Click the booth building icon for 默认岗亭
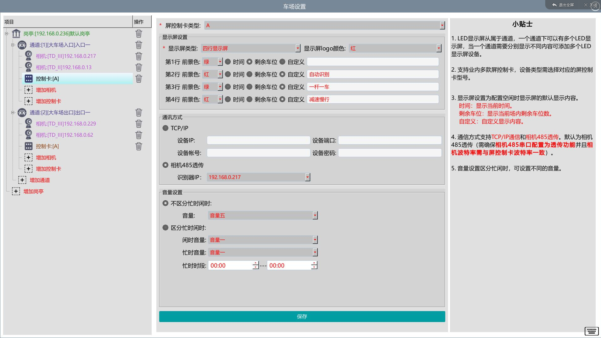Image resolution: width=601 pixels, height=338 pixels. tap(16, 33)
